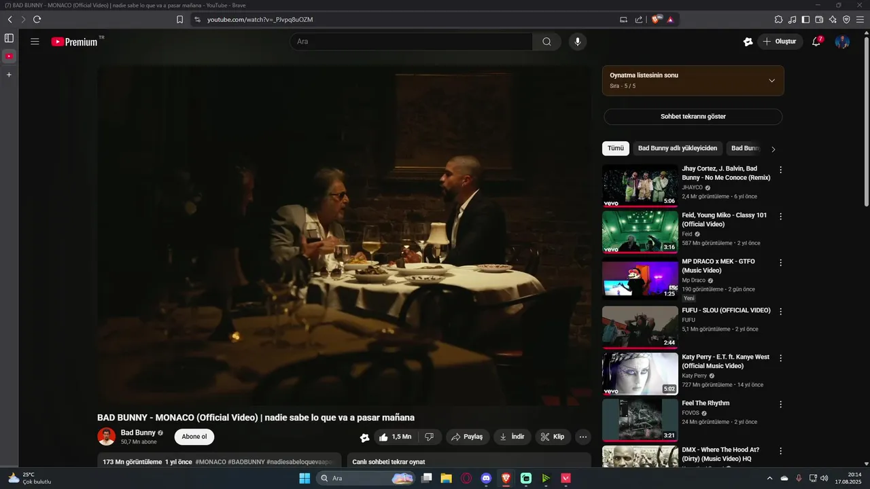Image resolution: width=870 pixels, height=489 pixels.
Task: Open options for FUFU SLOU video
Action: tap(780, 312)
